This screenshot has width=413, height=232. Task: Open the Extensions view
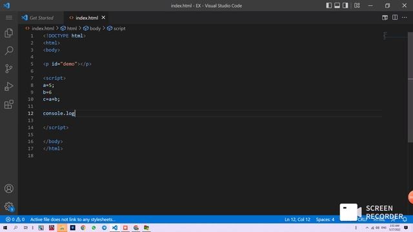click(8, 104)
